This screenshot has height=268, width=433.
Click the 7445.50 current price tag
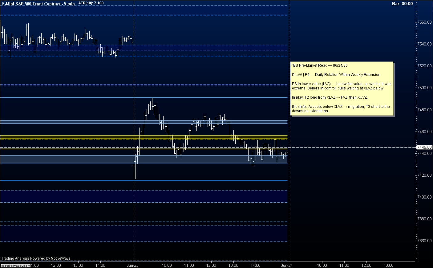(x=424, y=148)
